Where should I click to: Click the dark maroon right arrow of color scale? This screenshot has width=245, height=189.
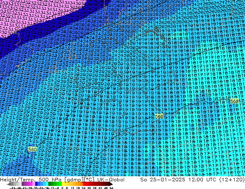[111, 184]
